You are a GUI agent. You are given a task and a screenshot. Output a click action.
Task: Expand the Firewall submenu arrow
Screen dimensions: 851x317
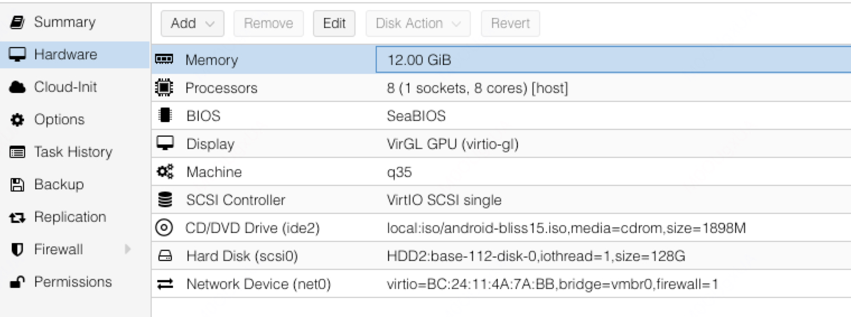(128, 249)
